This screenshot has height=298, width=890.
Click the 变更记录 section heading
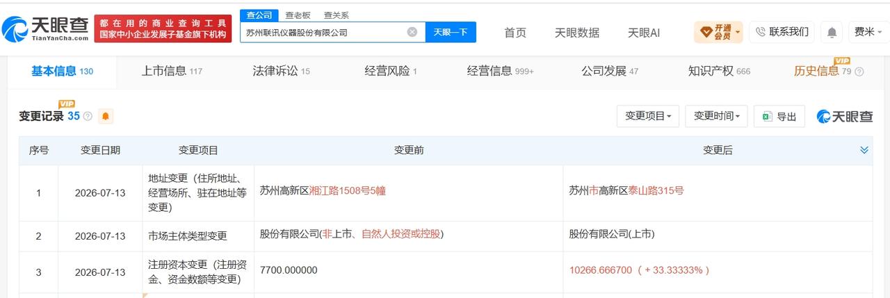click(41, 116)
